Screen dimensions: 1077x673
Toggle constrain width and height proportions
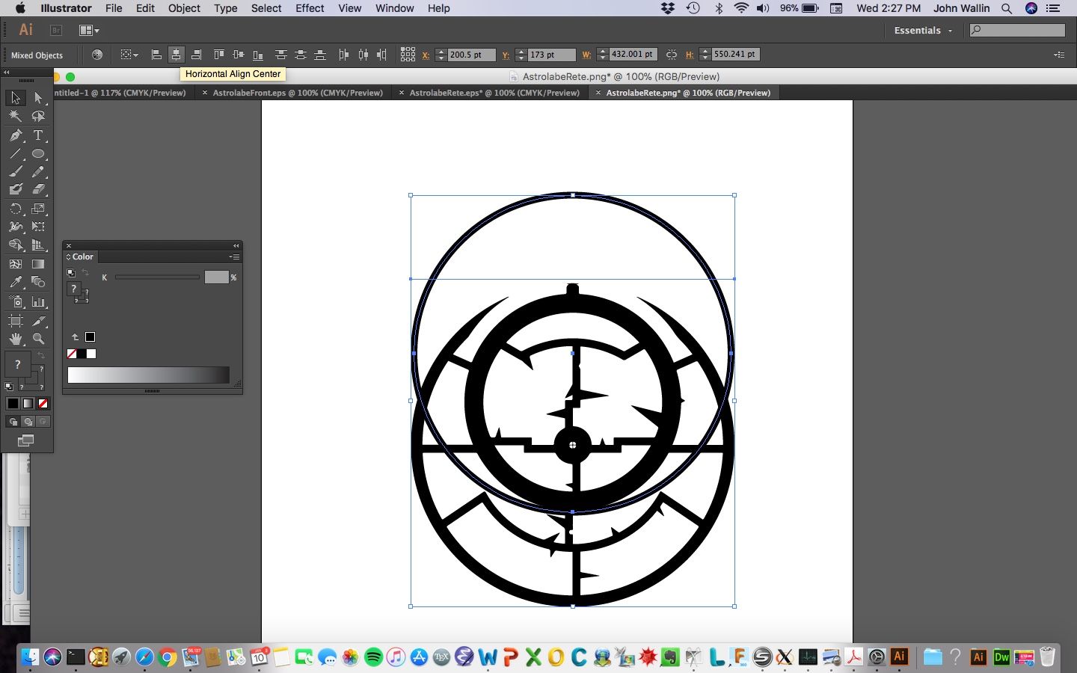coord(672,55)
